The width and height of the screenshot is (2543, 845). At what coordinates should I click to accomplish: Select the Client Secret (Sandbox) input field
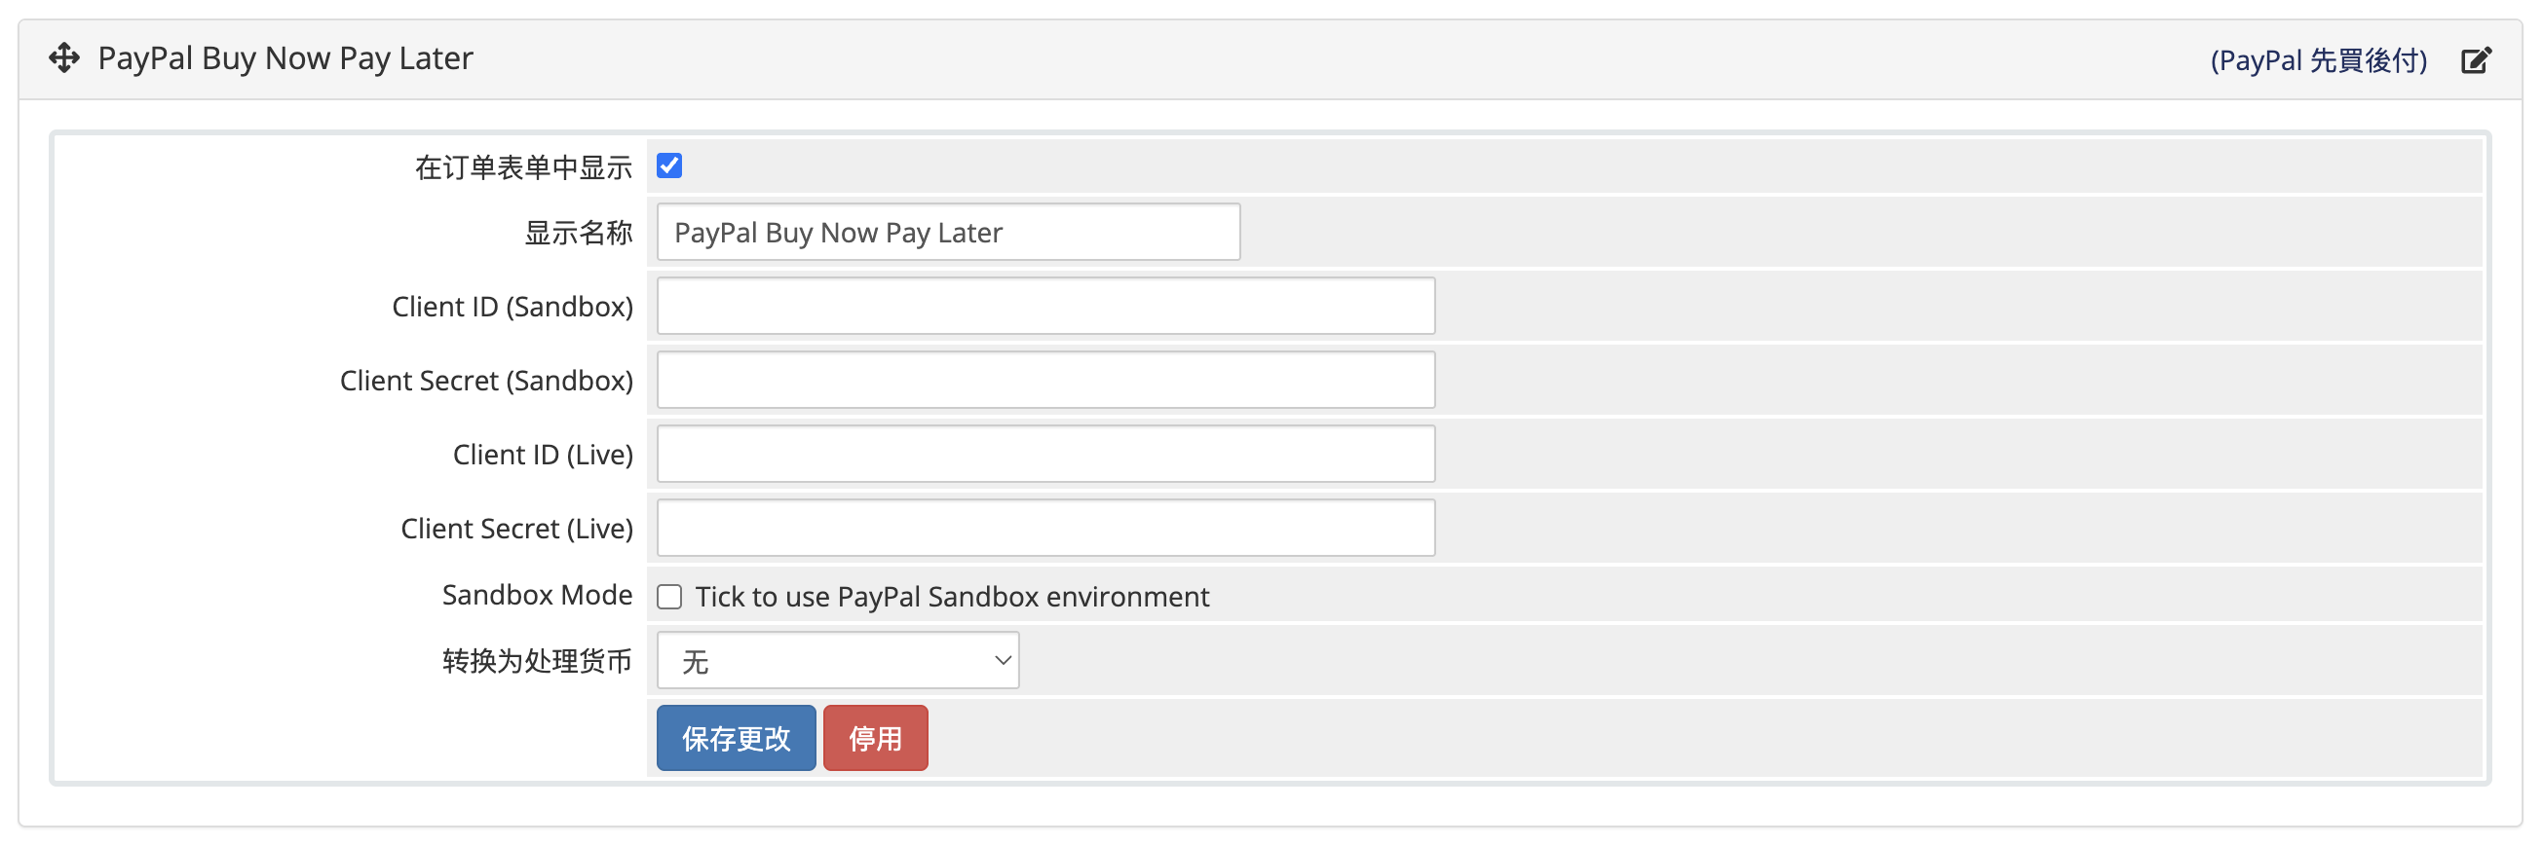point(1045,381)
